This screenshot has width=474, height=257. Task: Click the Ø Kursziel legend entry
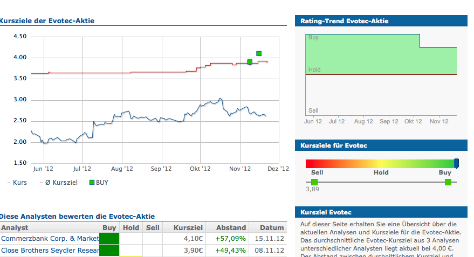pyautogui.click(x=59, y=183)
